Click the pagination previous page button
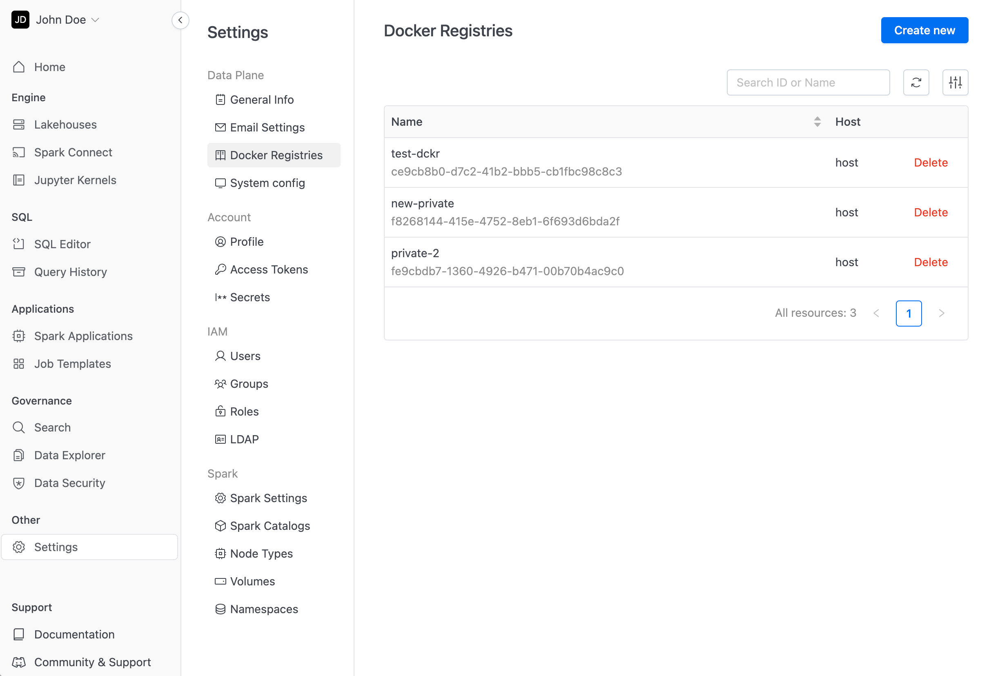This screenshot has width=989, height=676. pyautogui.click(x=877, y=313)
